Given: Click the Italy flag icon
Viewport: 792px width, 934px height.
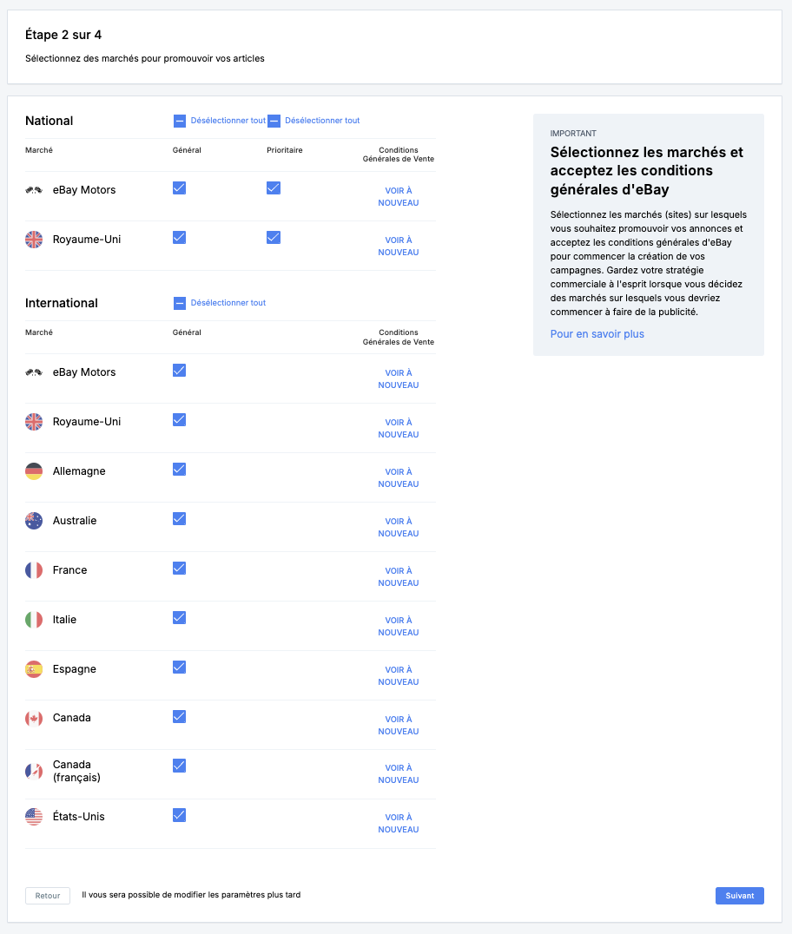Looking at the screenshot, I should point(34,620).
